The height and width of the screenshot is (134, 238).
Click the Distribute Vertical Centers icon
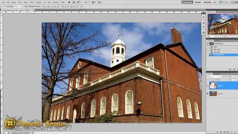[65, 7]
